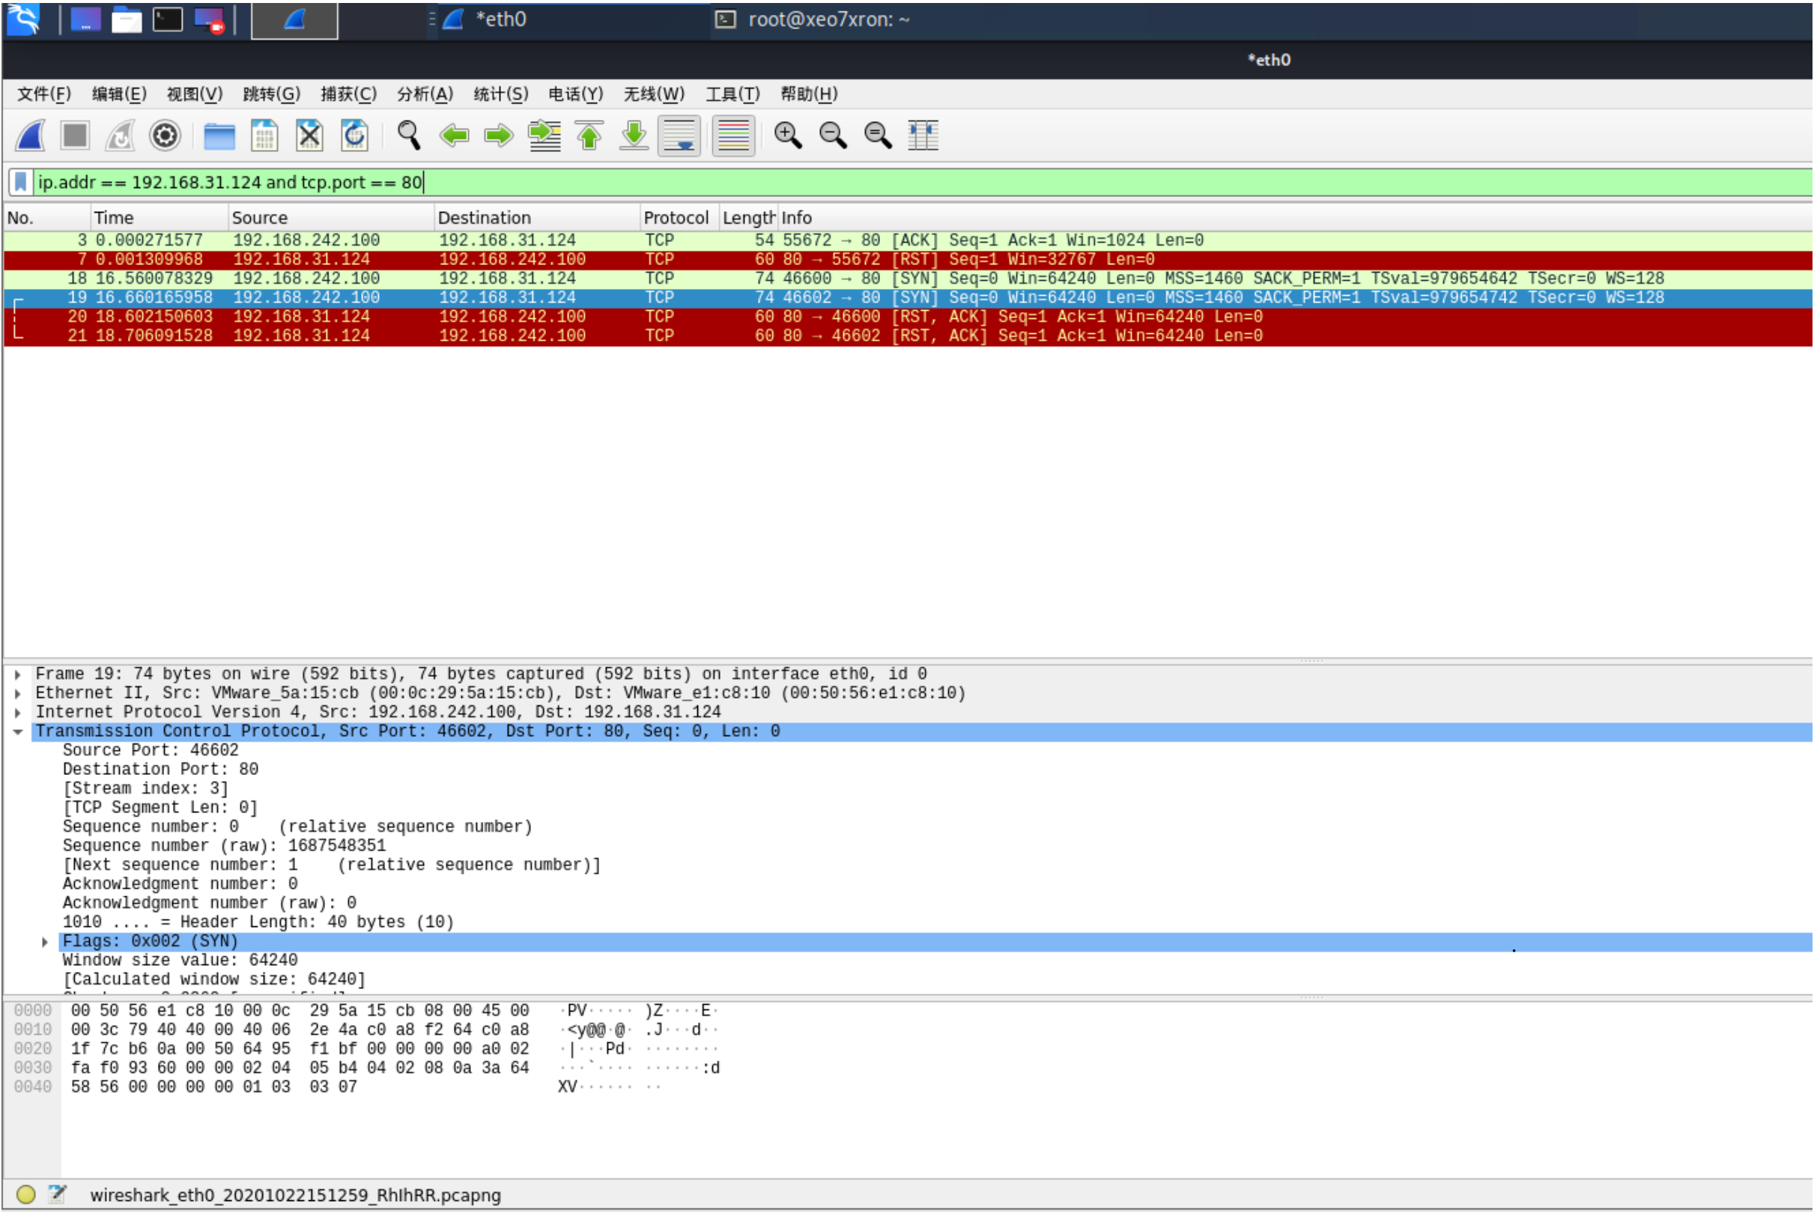This screenshot has height=1213, width=1817.
Task: Open capture options gear icon
Action: pos(165,136)
